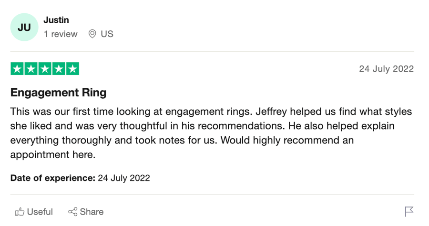Click the Date of experience label
Screen dimensions: 429x226
pos(53,178)
